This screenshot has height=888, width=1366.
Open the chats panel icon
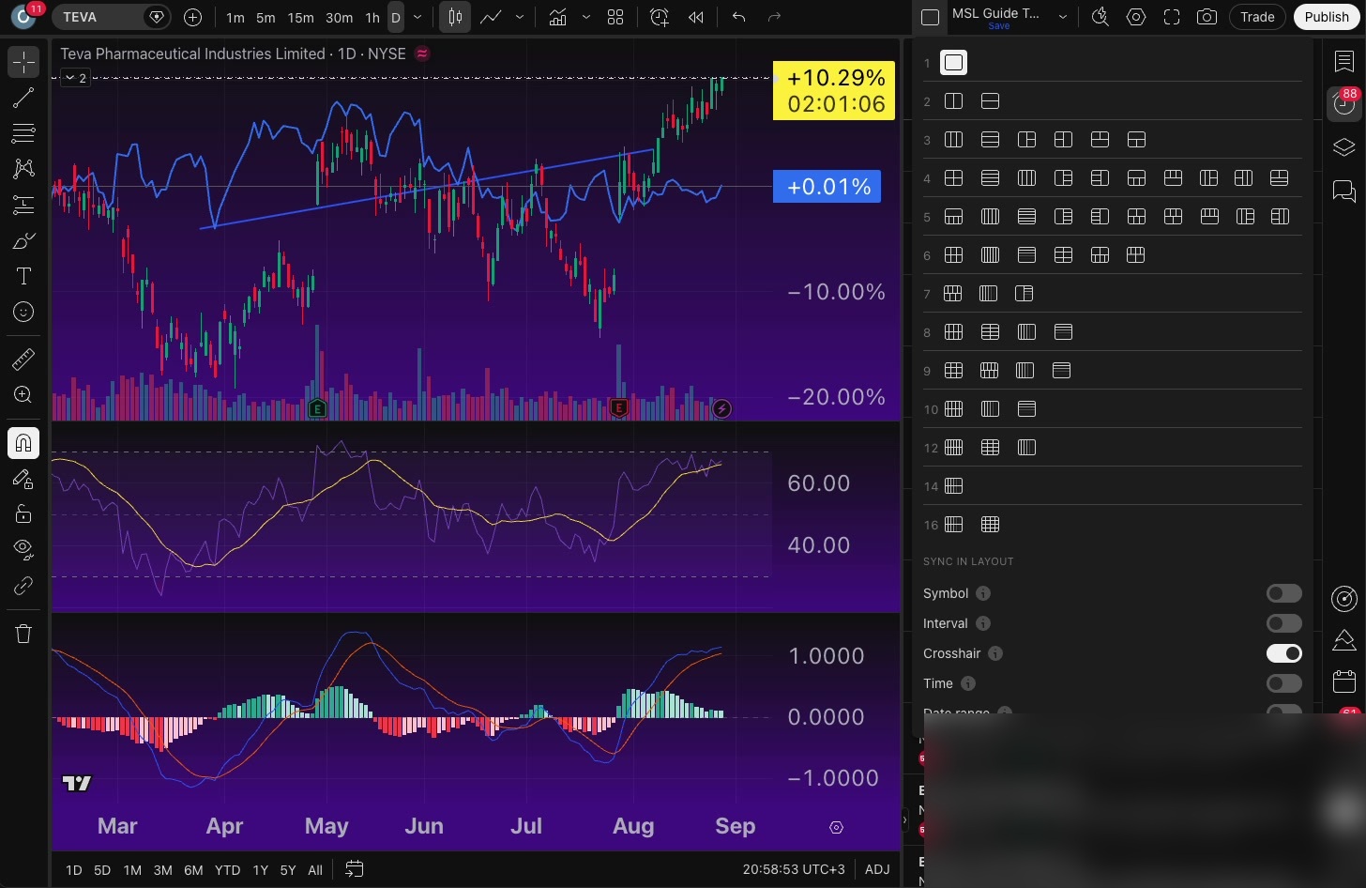1344,191
